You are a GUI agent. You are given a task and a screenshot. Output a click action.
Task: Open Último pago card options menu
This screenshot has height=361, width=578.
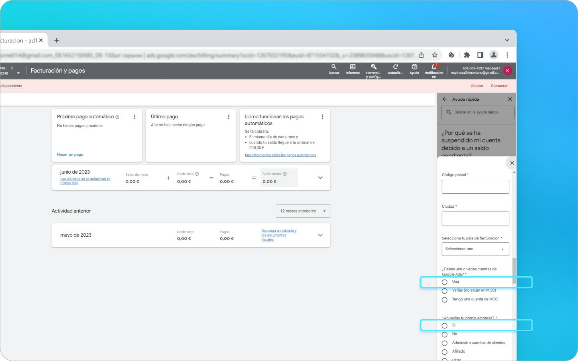coord(228,117)
